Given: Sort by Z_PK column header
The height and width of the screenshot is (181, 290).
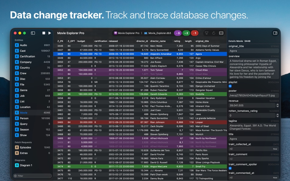Looking at the screenshot, I should click(x=60, y=41).
